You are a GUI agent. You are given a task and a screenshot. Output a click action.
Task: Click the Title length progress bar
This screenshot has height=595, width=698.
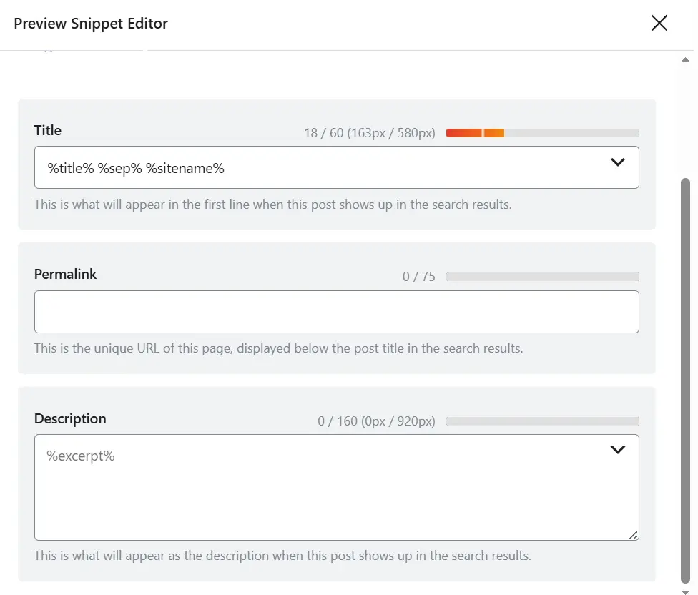[x=542, y=133]
